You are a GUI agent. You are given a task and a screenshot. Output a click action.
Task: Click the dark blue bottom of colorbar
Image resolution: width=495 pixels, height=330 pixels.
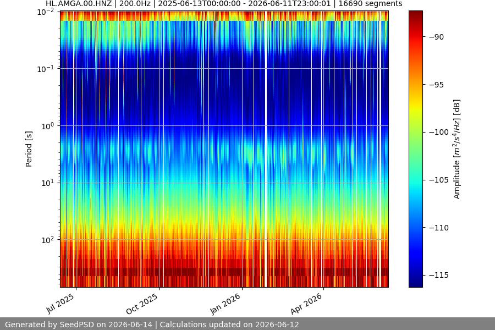click(416, 283)
